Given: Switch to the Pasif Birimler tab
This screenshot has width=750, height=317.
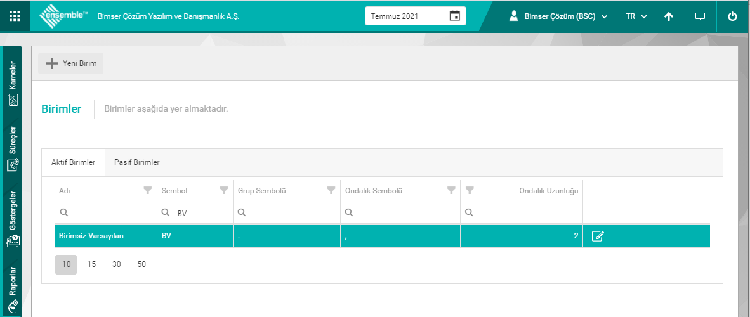Looking at the screenshot, I should [137, 162].
